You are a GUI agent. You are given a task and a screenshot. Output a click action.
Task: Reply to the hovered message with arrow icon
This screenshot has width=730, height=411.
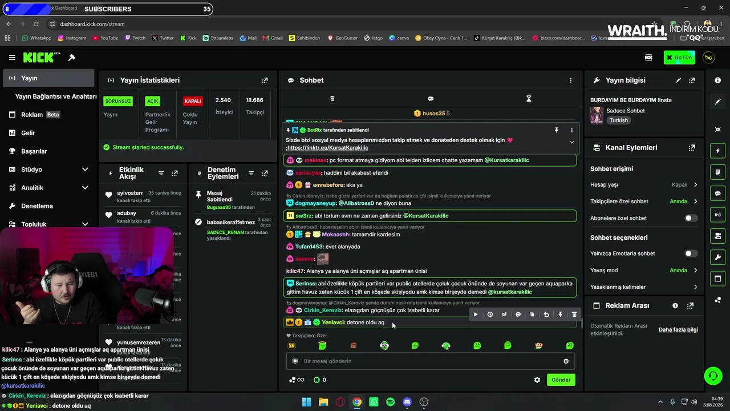(546, 315)
